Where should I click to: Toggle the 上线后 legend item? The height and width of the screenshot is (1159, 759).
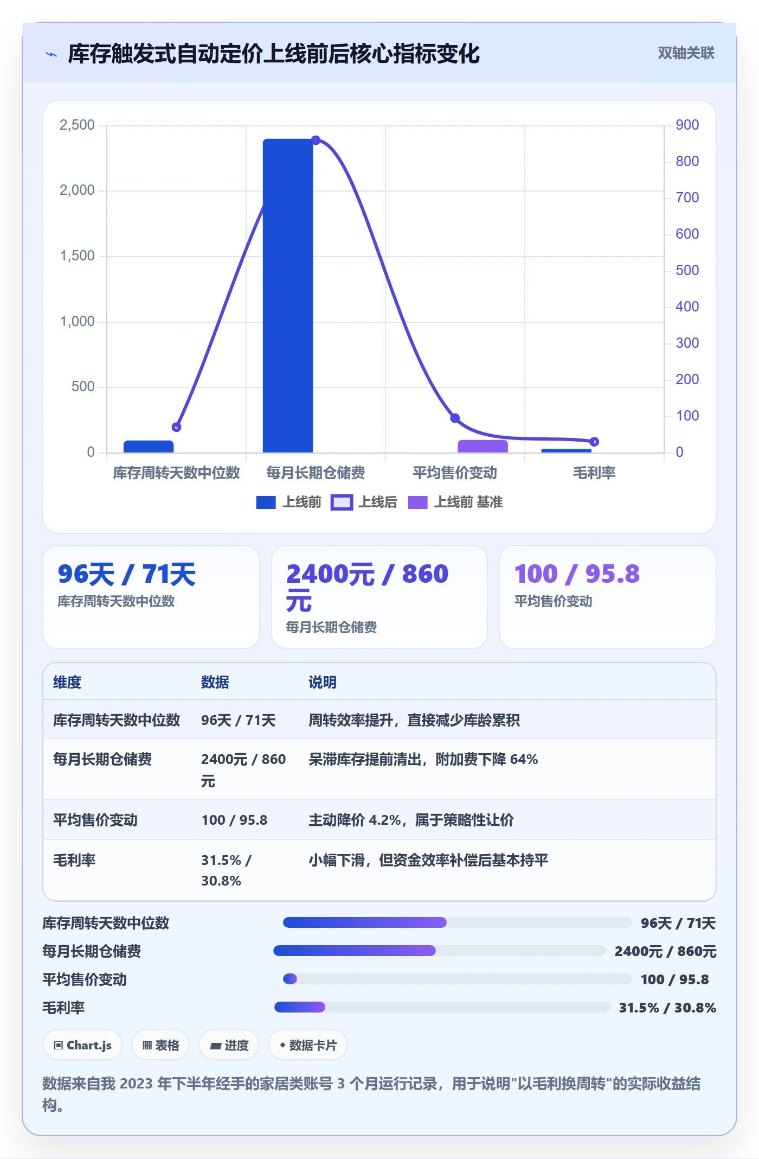(364, 502)
